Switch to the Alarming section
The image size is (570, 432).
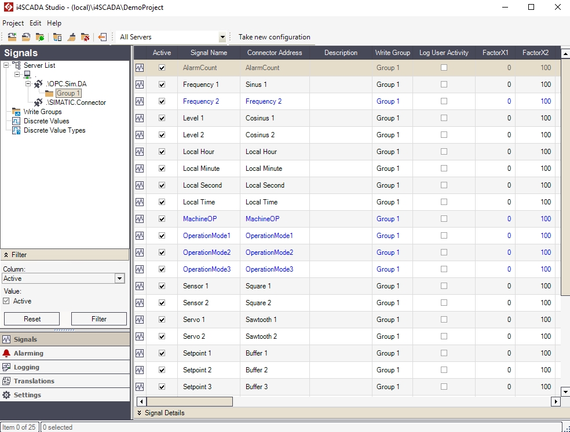(28, 353)
